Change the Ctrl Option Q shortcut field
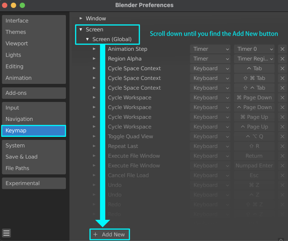This screenshot has width=288, height=241. pos(254,136)
